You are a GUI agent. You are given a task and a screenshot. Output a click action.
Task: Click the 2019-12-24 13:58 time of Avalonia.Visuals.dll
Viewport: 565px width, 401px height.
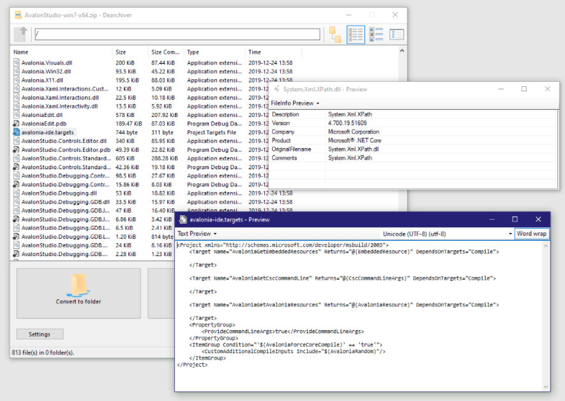point(270,63)
